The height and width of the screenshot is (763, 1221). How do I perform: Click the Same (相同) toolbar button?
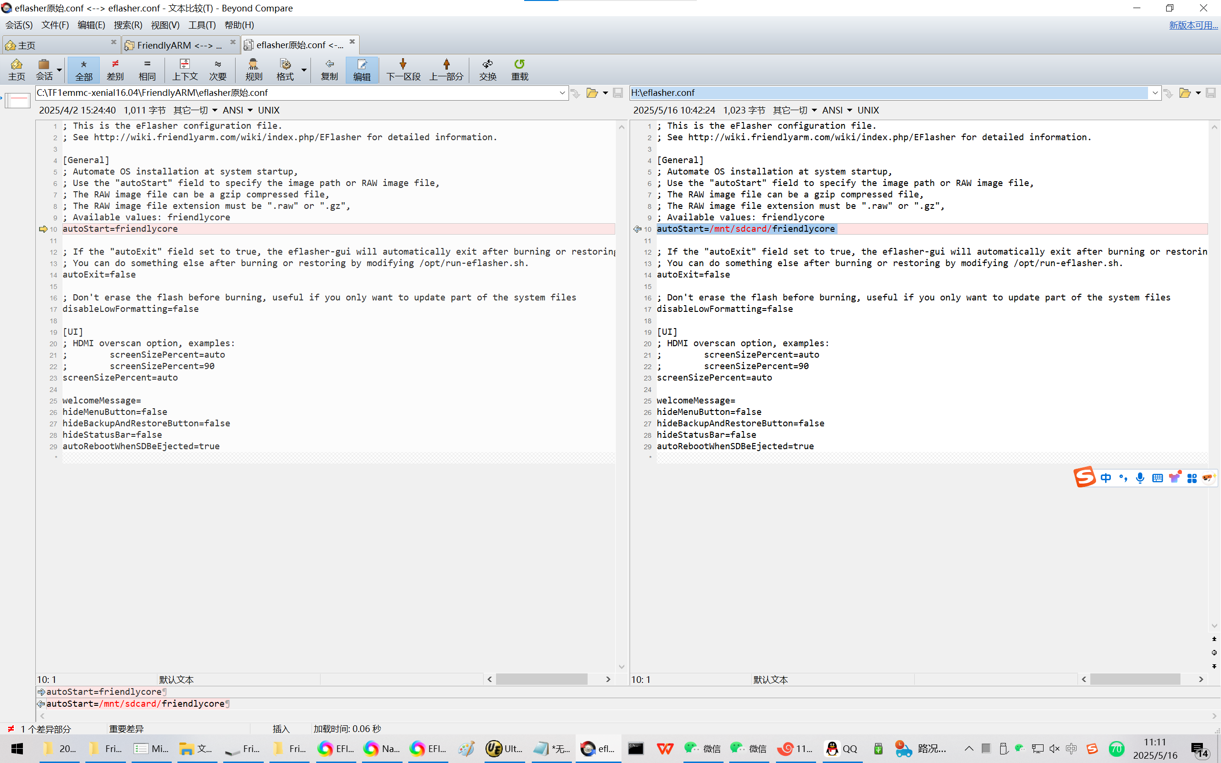coord(147,69)
